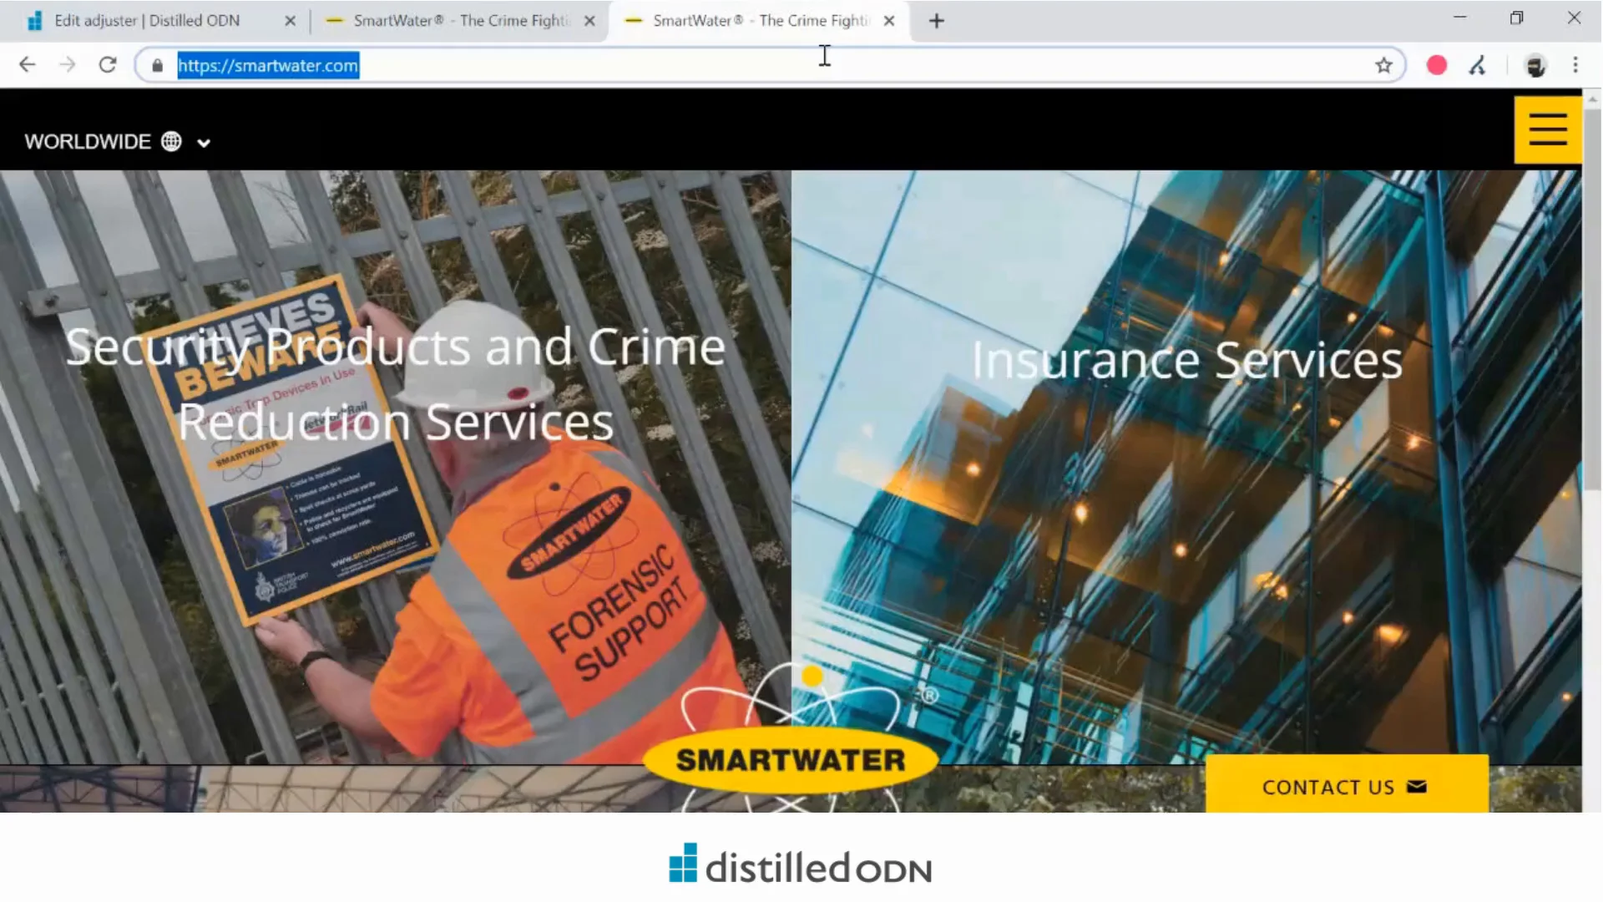Click the globe icon beside WORLDWIDE
The height and width of the screenshot is (902, 1603).
[x=171, y=141]
